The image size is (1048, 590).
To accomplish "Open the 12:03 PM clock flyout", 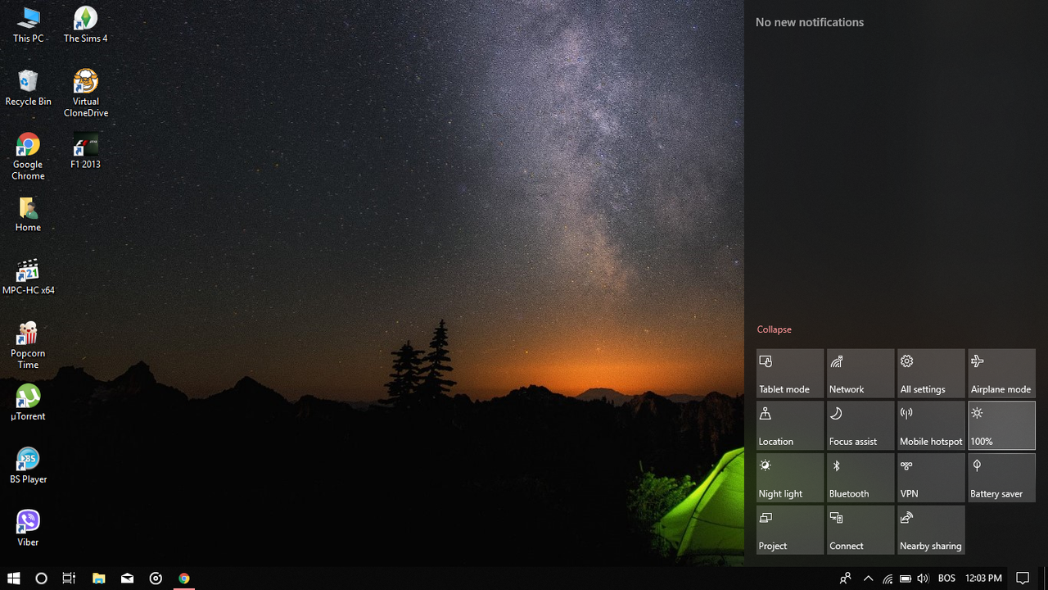I will coord(983,579).
